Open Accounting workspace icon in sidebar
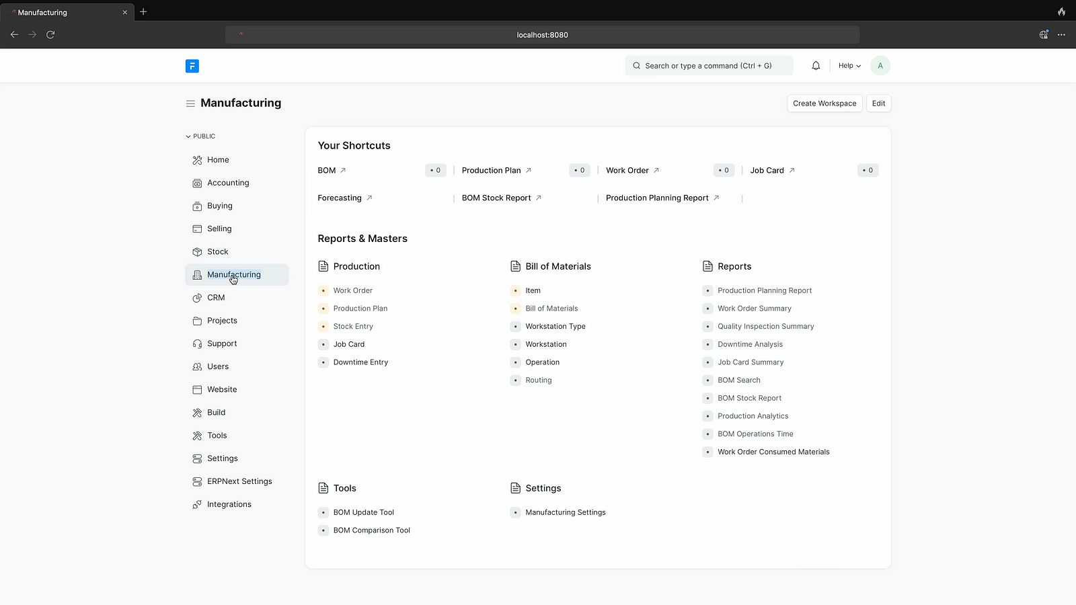1076x605 pixels. coord(197,183)
